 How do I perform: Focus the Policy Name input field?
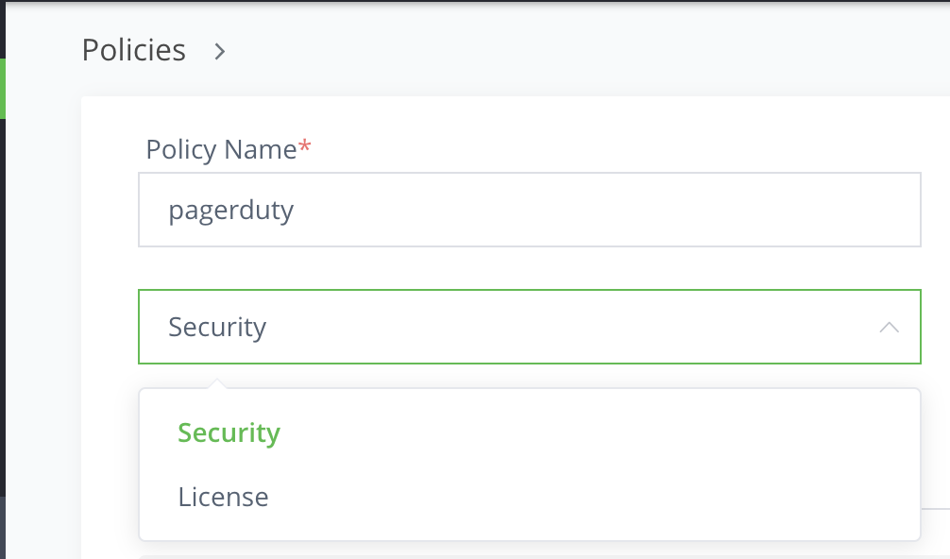[530, 210]
